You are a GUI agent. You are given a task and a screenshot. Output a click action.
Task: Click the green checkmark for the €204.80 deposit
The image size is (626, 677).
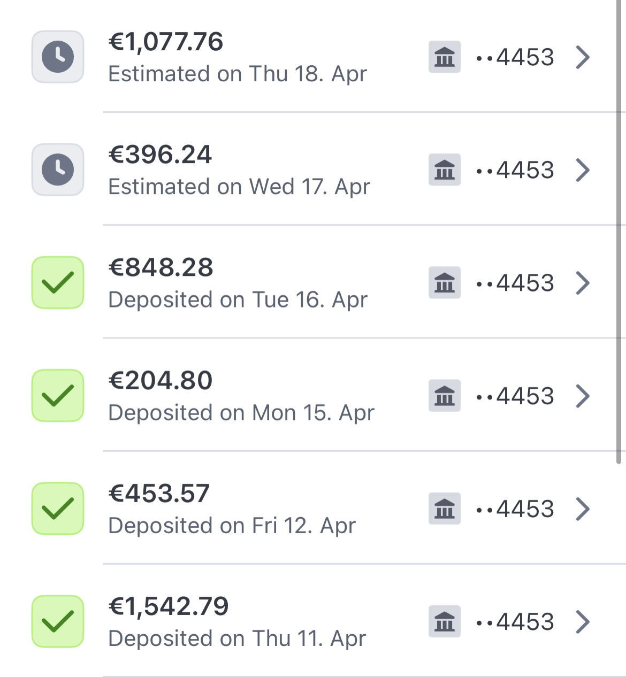pos(58,396)
